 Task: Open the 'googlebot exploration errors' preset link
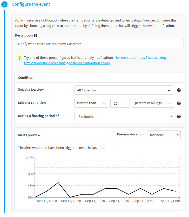pyautogui.click(x=88, y=63)
